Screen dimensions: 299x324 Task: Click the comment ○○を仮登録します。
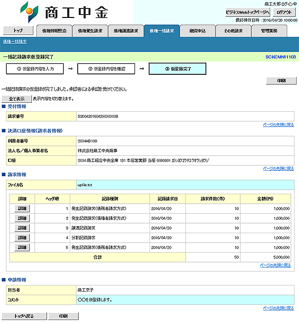pos(95,300)
